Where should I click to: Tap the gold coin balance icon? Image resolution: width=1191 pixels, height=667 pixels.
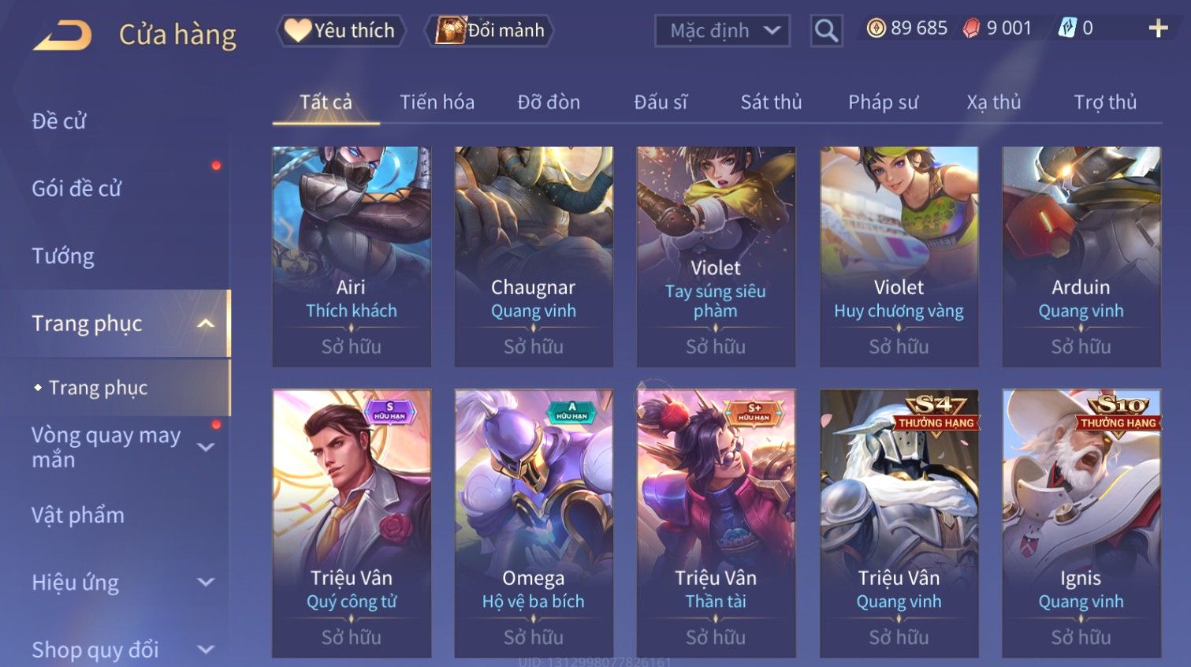(876, 28)
